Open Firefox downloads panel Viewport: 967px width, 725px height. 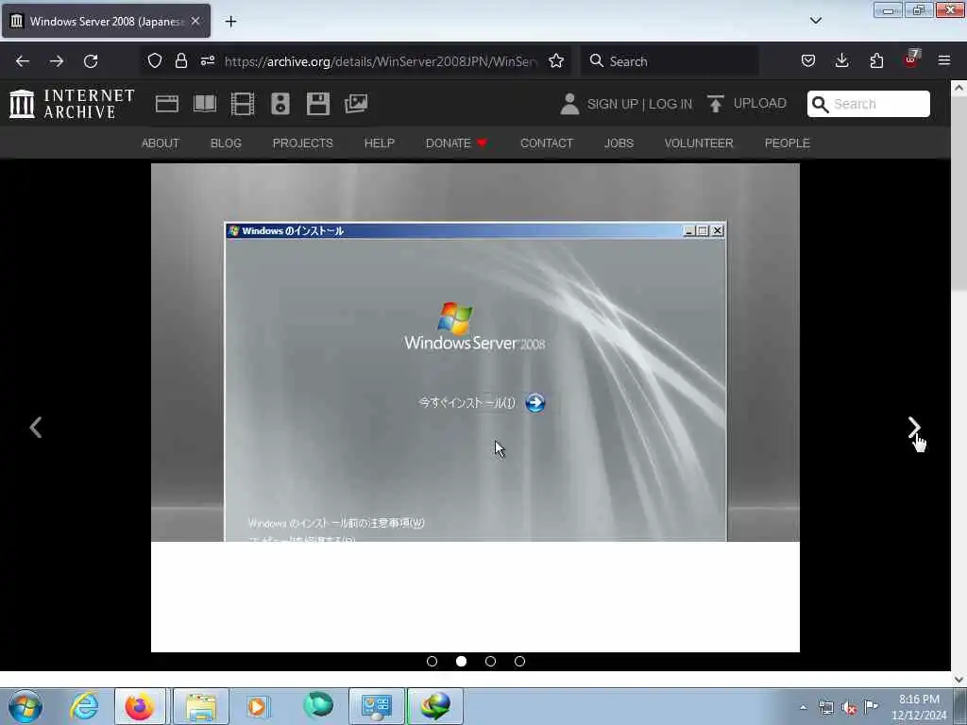841,60
